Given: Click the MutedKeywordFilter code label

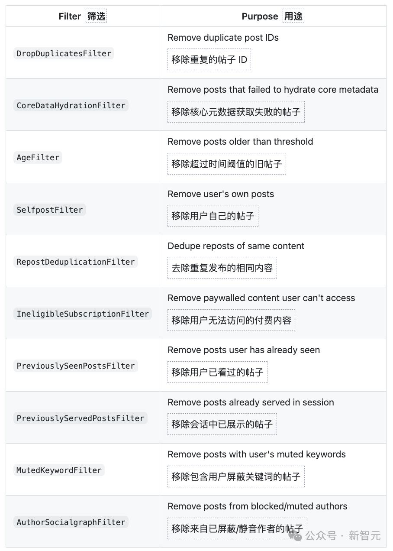Looking at the screenshot, I should click(59, 470).
